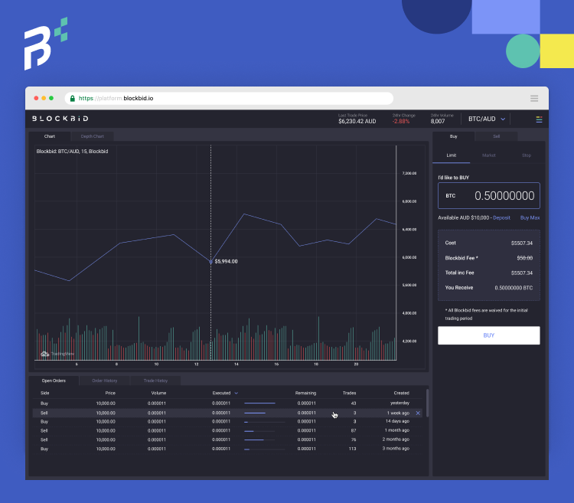574x503 pixels.
Task: Click the 'yesterday' created cell
Action: (400, 403)
